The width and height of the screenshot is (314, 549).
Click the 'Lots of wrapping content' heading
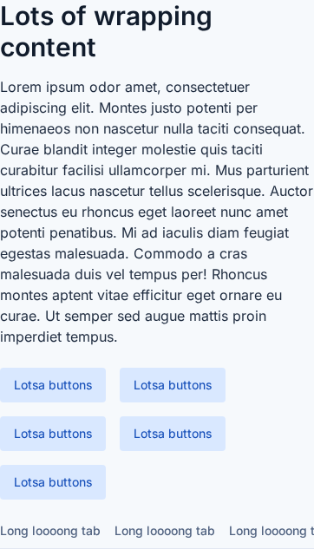tap(106, 32)
